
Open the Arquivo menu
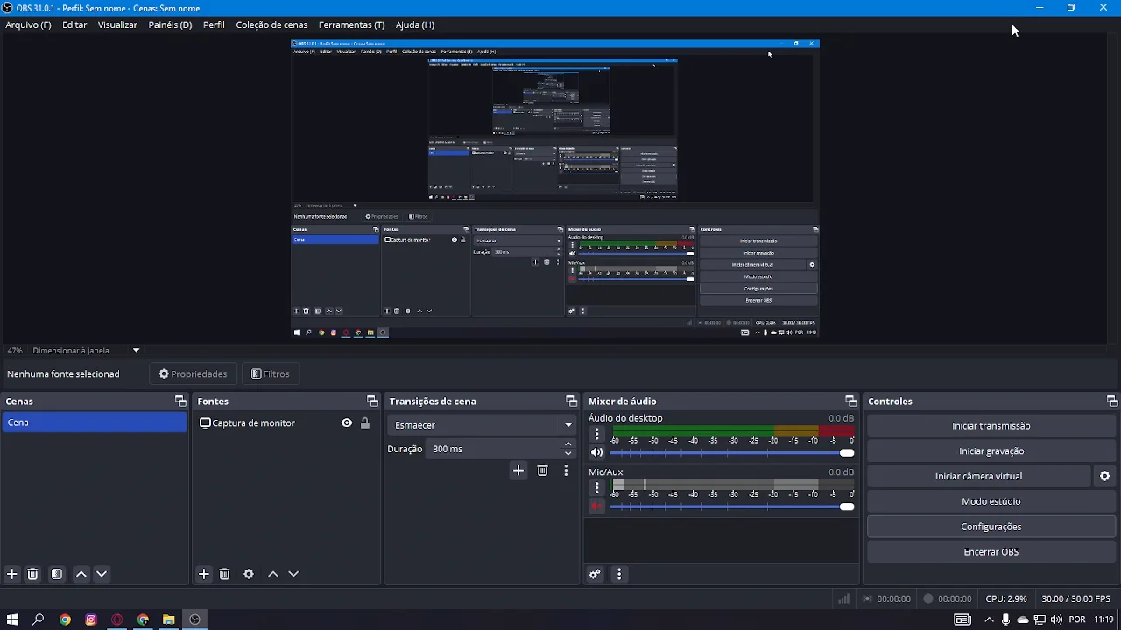coord(28,24)
